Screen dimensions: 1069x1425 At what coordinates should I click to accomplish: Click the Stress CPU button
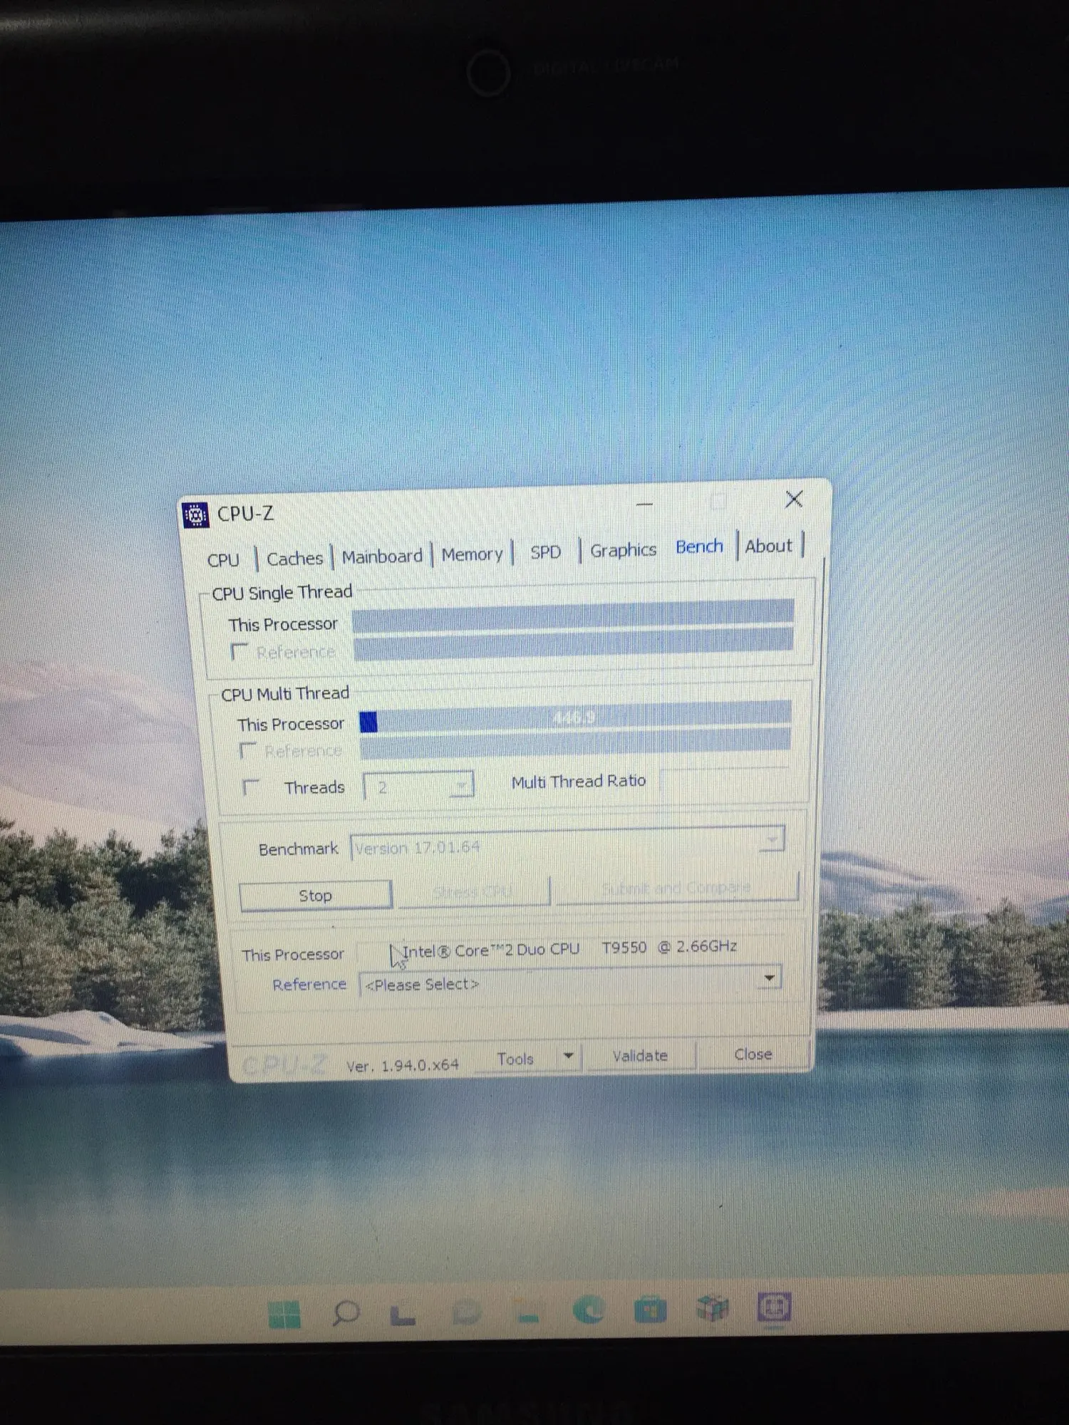(x=473, y=891)
